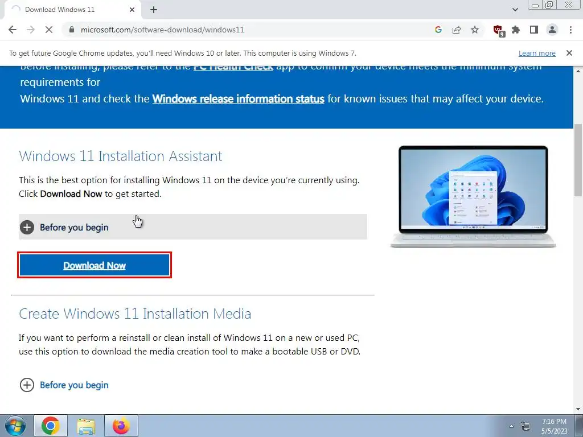Show hidden system tray icons
This screenshot has height=437, width=583.
512,426
